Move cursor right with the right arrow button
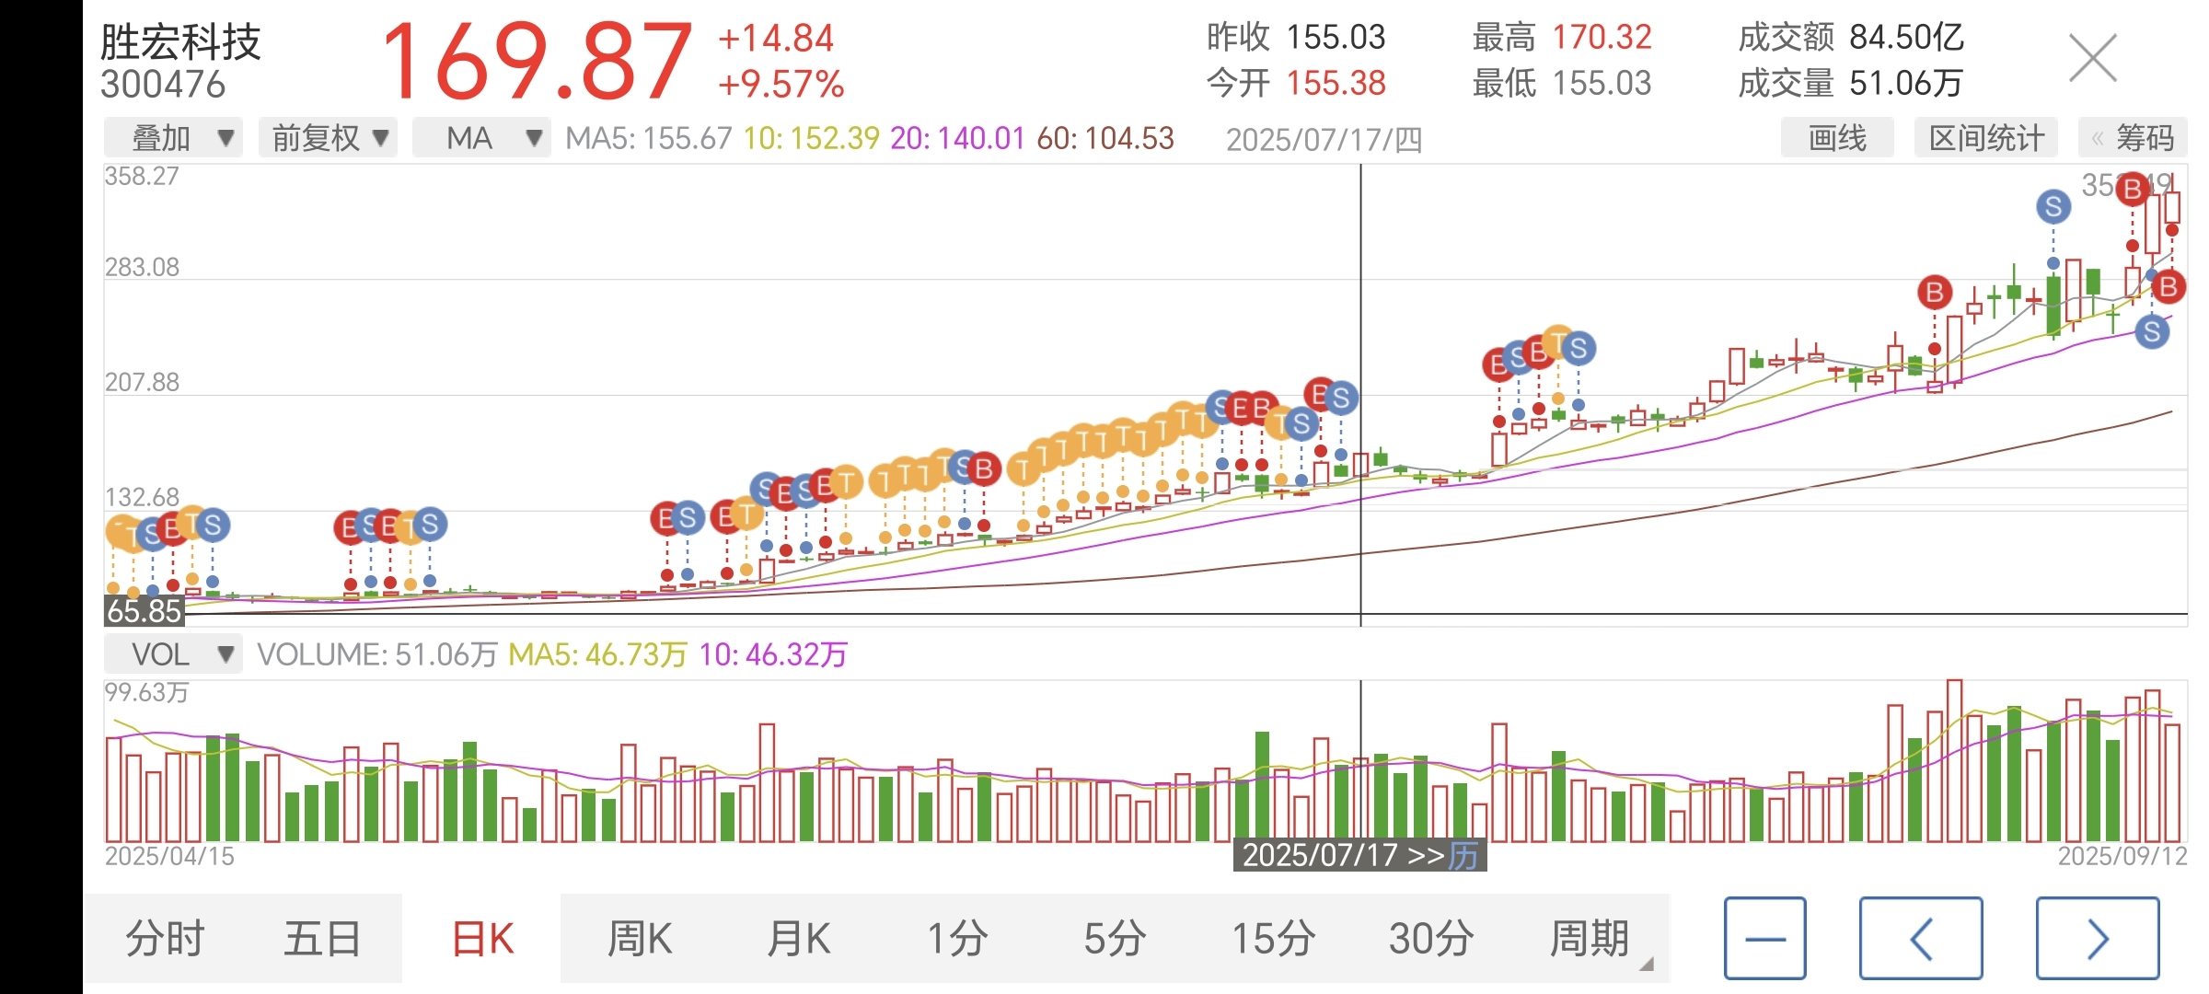 tap(2098, 939)
